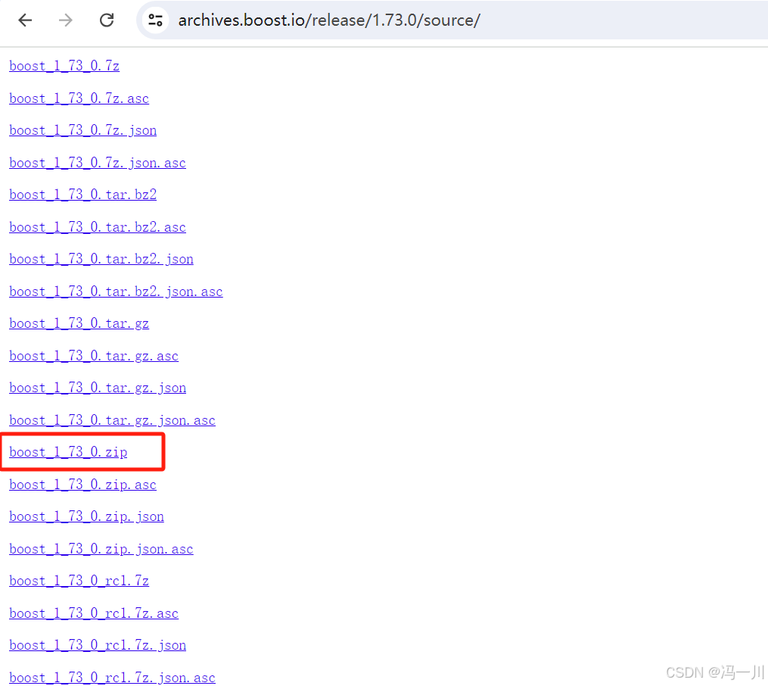This screenshot has height=686, width=768.
Task: Click the browser back arrow
Action: click(25, 20)
